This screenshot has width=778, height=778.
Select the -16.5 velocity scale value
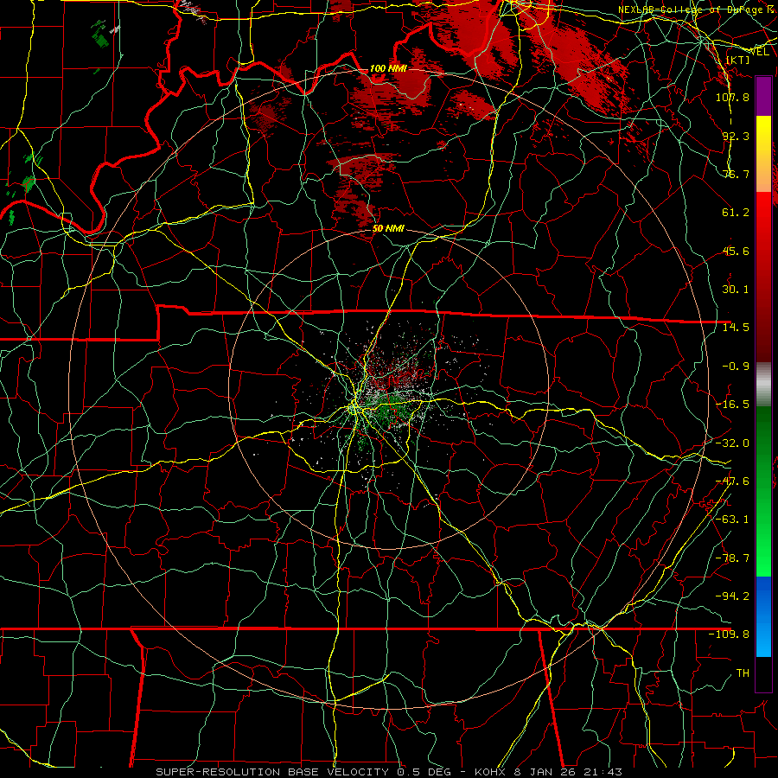(x=732, y=405)
